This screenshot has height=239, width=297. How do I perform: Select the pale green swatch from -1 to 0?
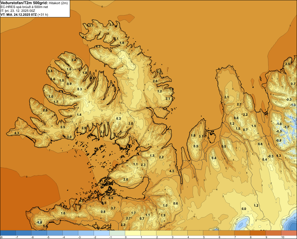117,233
